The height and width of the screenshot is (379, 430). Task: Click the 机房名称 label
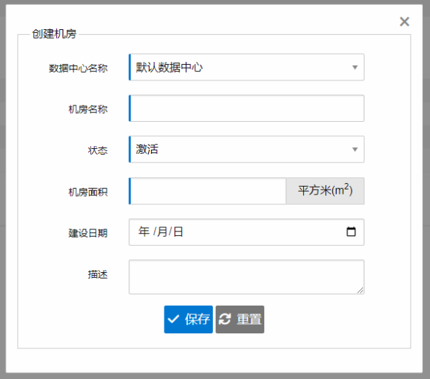[x=88, y=109]
